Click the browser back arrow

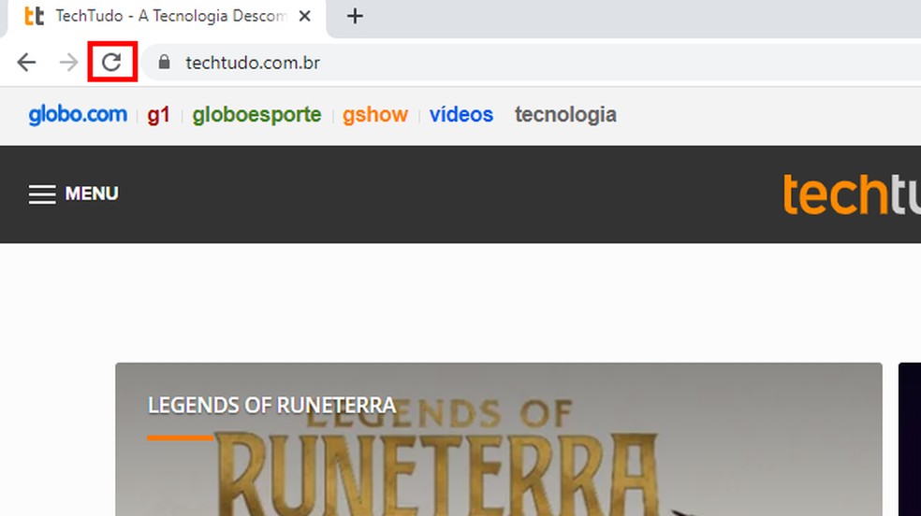pos(26,62)
